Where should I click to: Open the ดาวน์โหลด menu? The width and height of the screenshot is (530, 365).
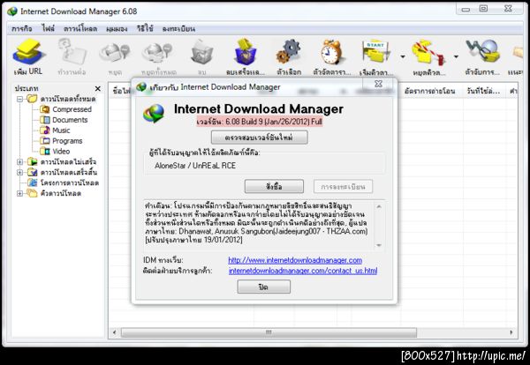[x=80, y=29]
